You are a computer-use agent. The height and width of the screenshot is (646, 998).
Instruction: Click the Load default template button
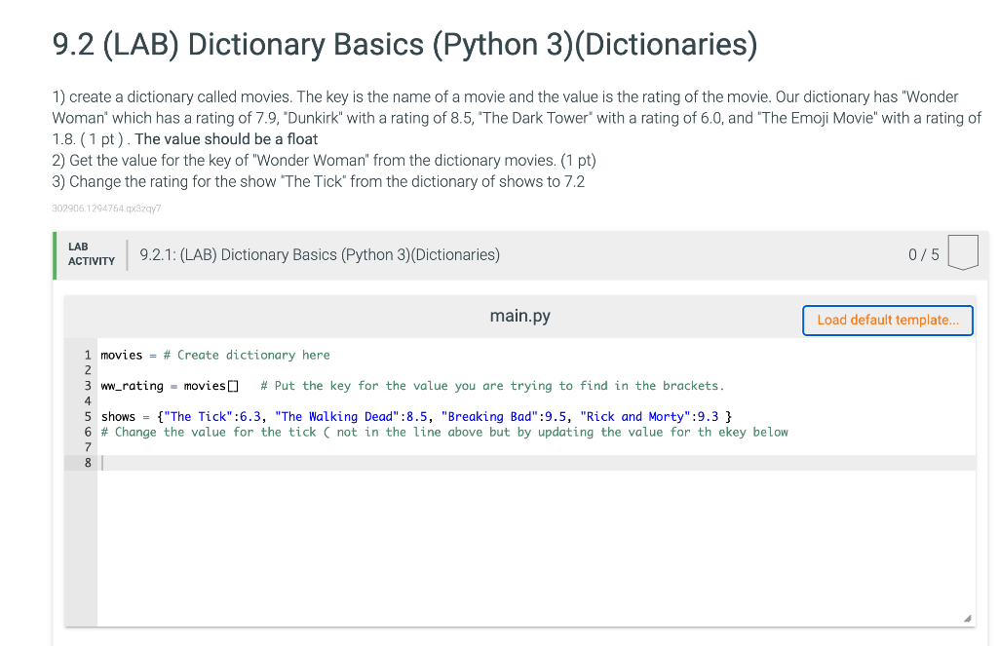887,320
